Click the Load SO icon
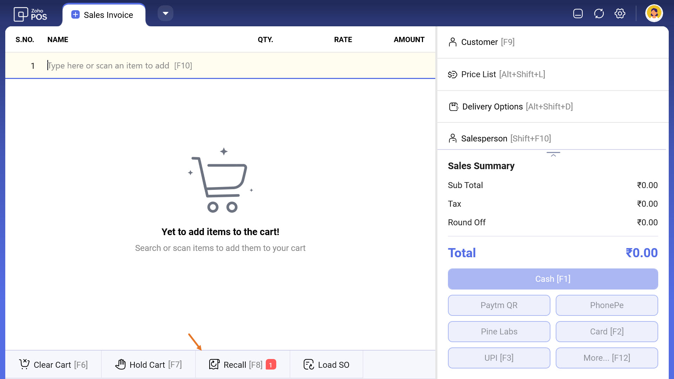This screenshot has height=379, width=674. [x=309, y=364]
